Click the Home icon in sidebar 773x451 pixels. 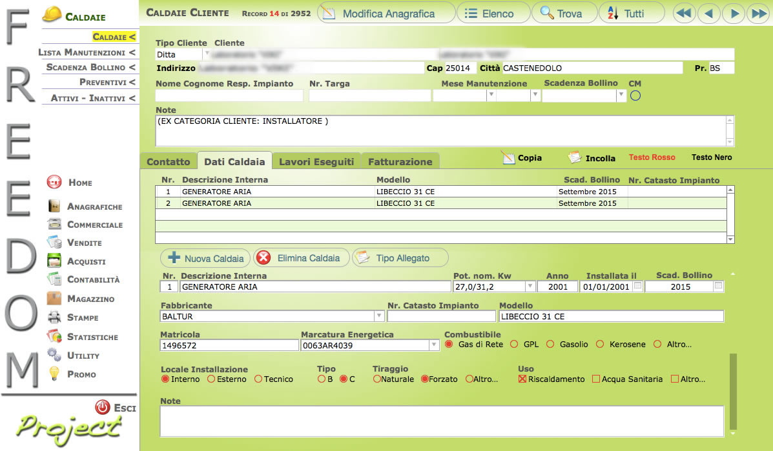(54, 183)
